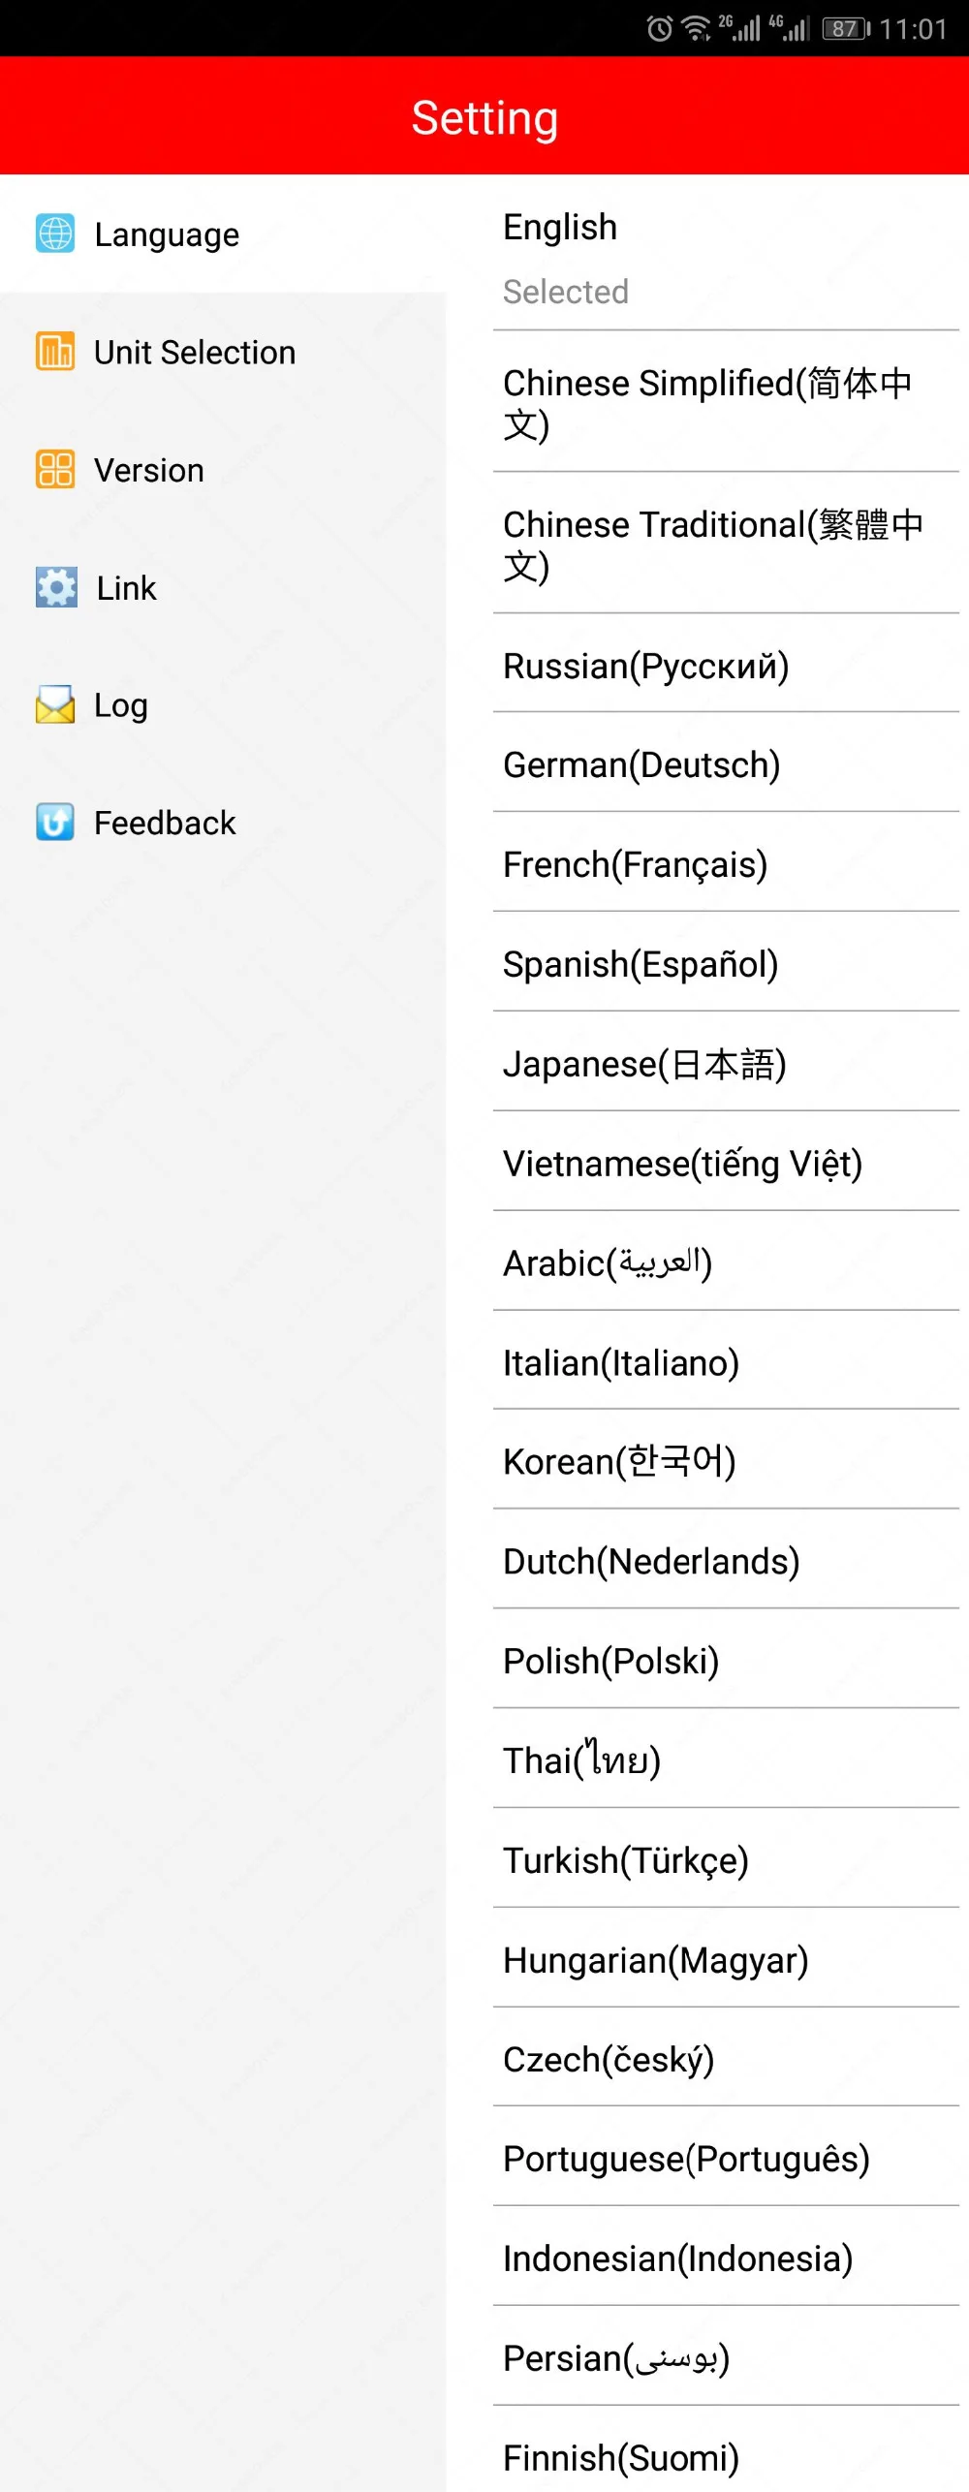969x2492 pixels.
Task: Click the globe Language icon
Action: click(55, 234)
